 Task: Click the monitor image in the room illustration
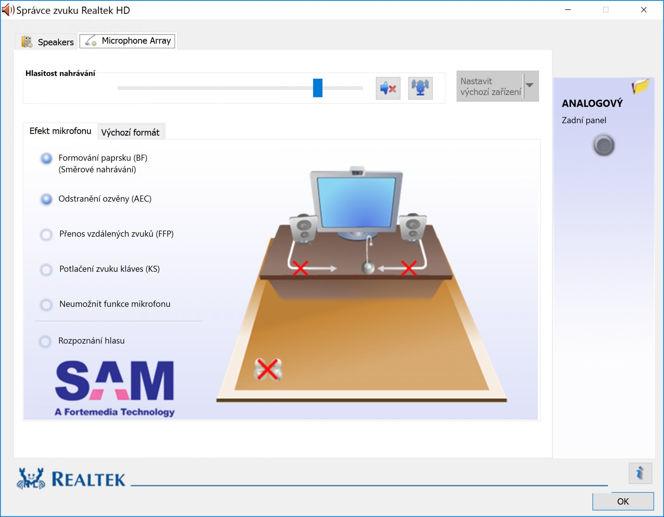pos(356,202)
